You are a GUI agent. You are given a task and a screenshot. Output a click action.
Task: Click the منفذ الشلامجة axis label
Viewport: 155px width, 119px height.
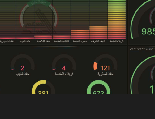[43, 41]
